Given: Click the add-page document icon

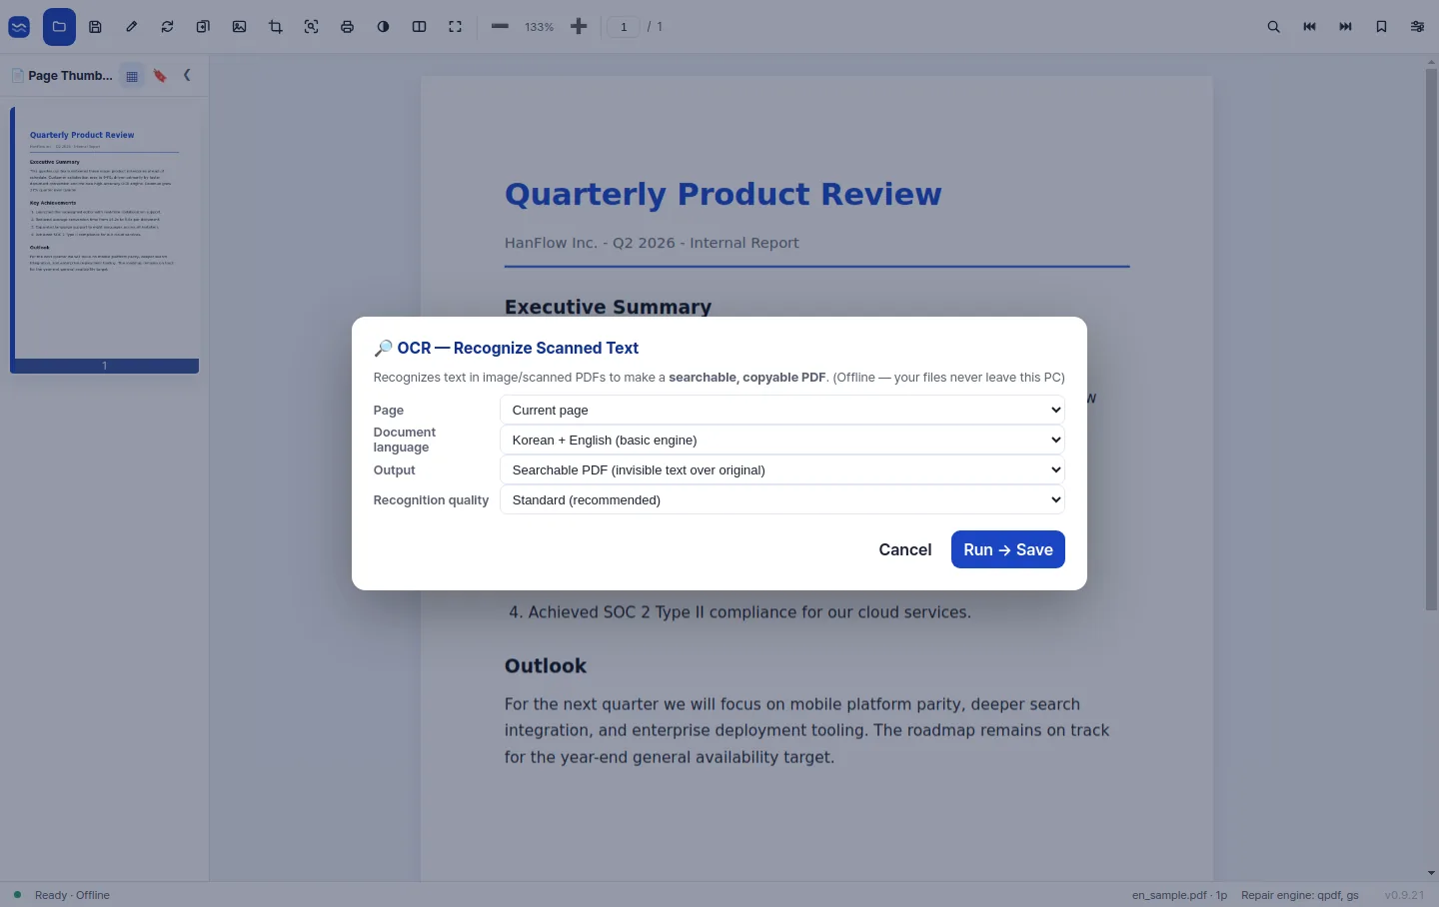Looking at the screenshot, I should [204, 27].
